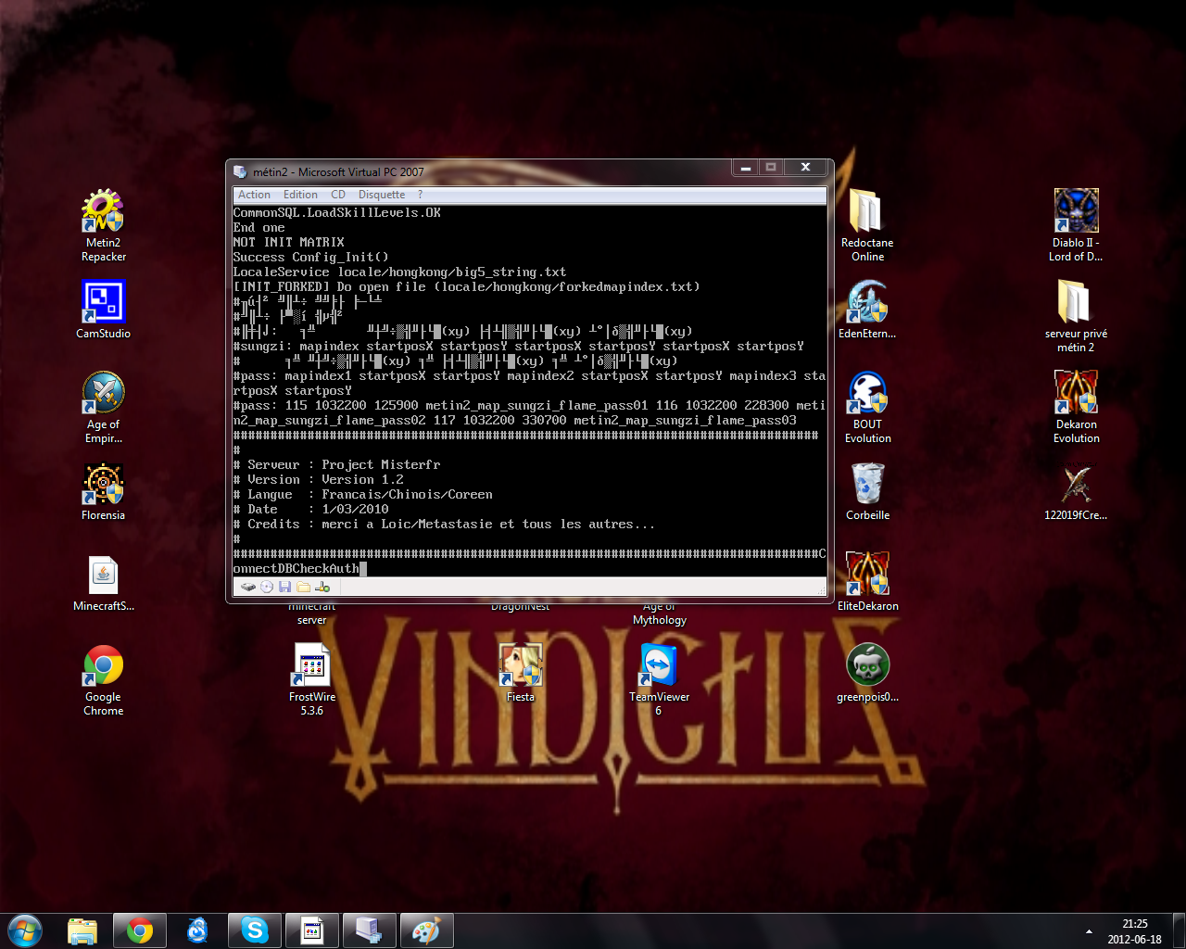The width and height of the screenshot is (1186, 949).
Task: Select the Redoctane Online folder
Action: click(x=868, y=225)
